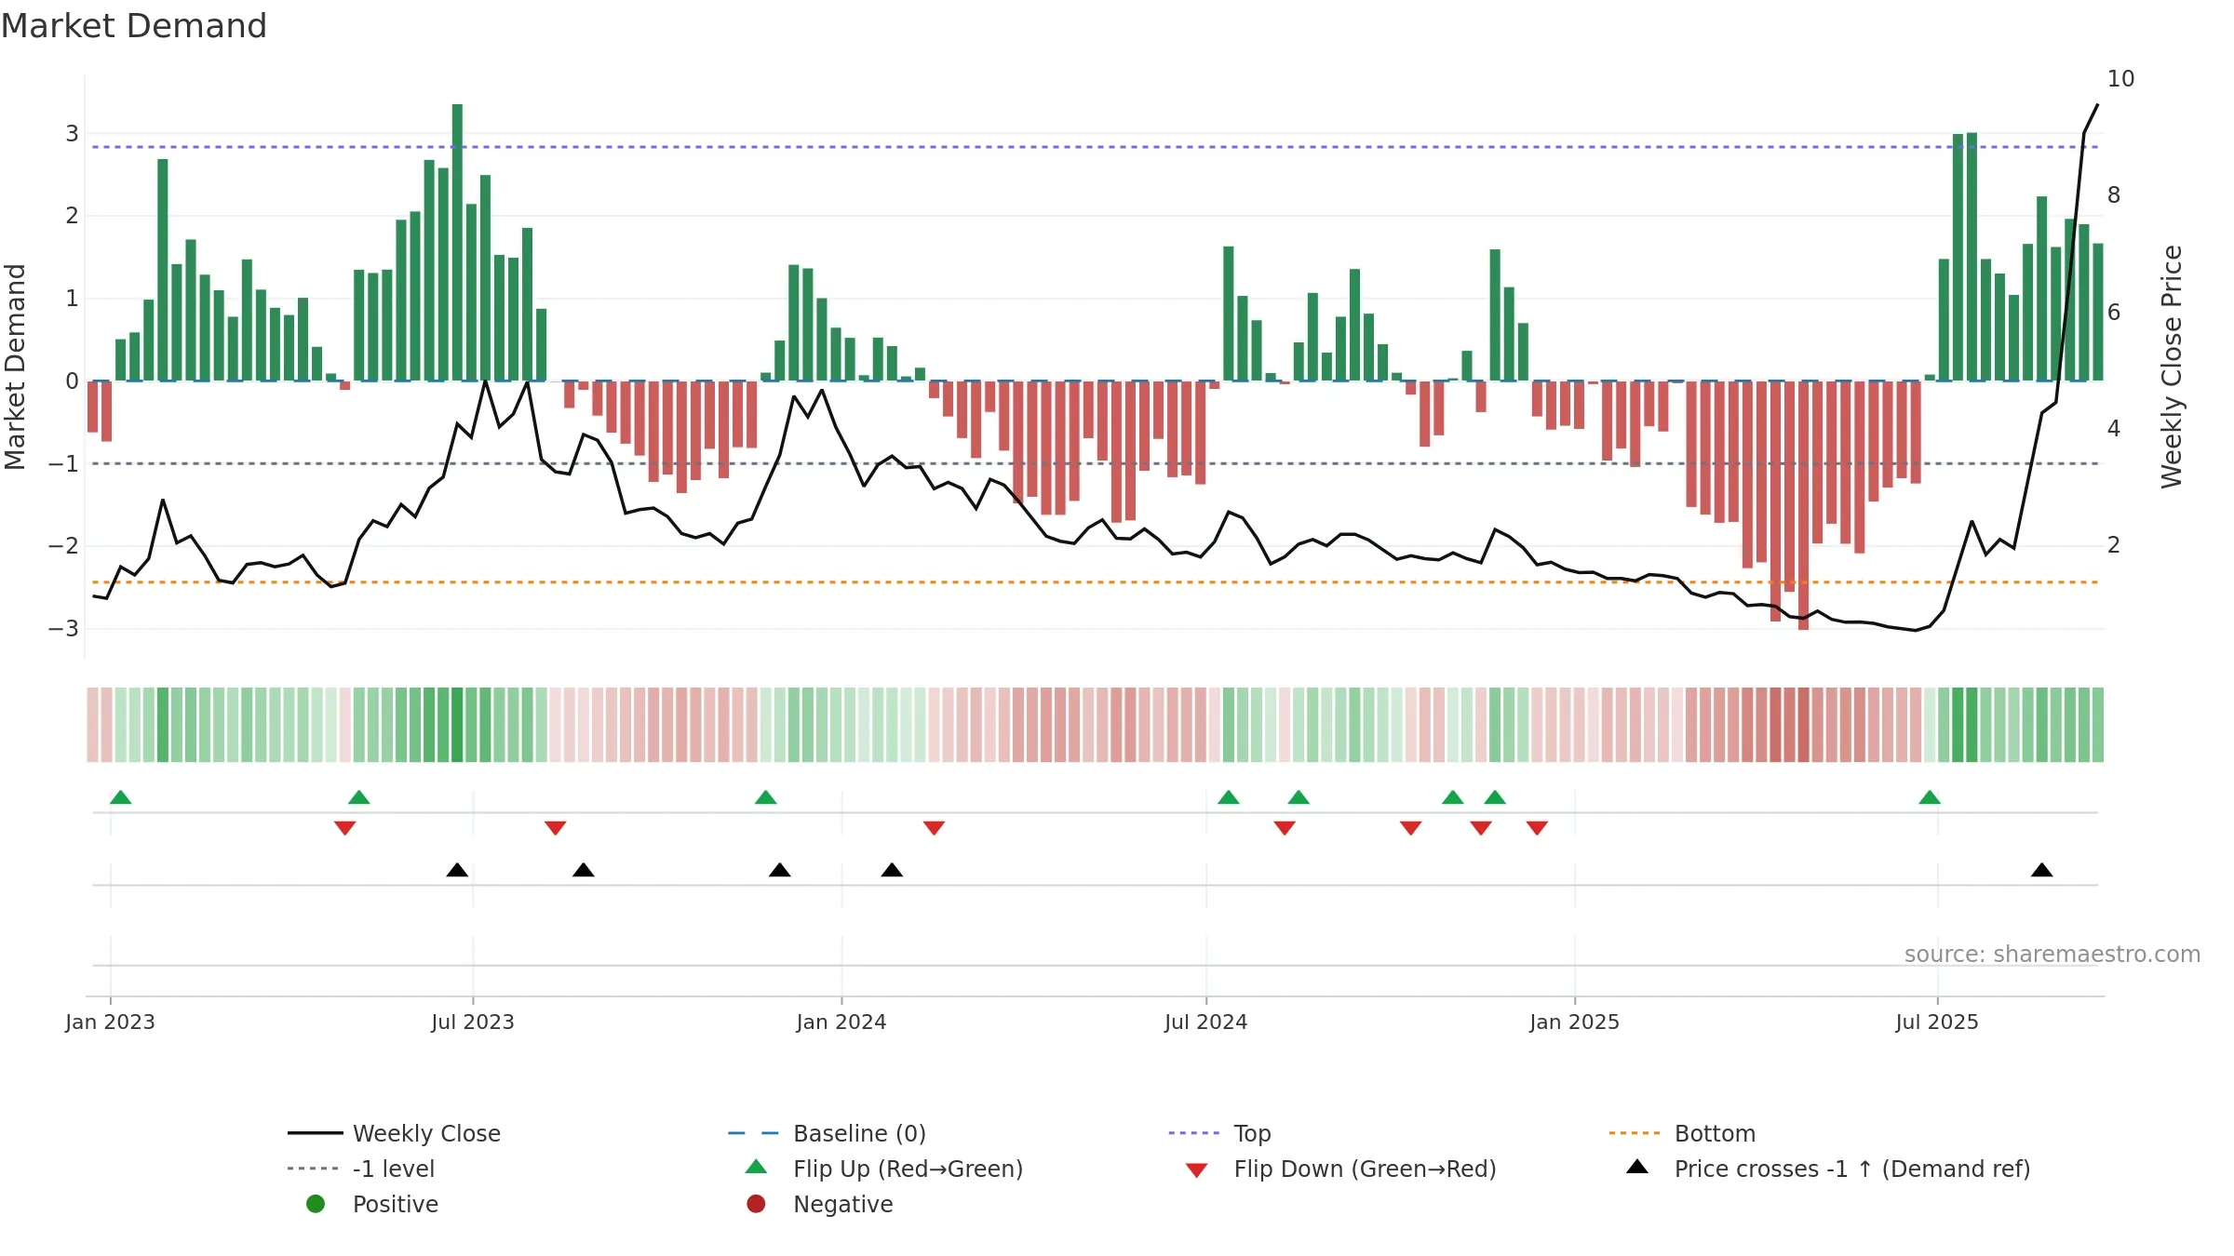The width and height of the screenshot is (2234, 1256).
Task: Click green flip-up marker before Jul 2023
Action: pos(359,797)
